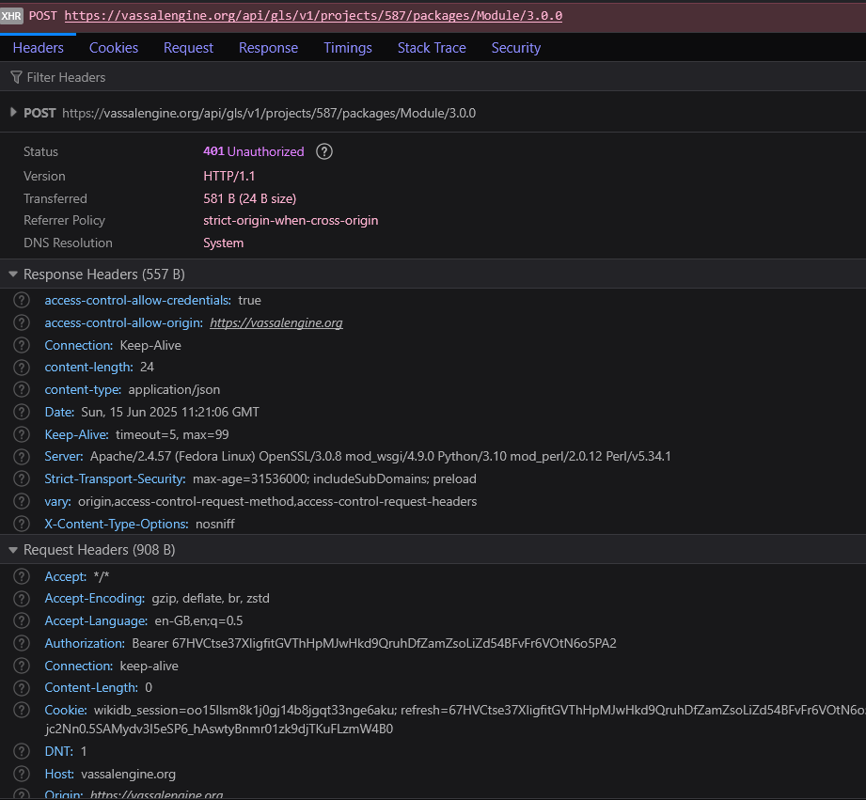
Task: Open help for response Connection Keep-Alive header
Action: coord(22,345)
